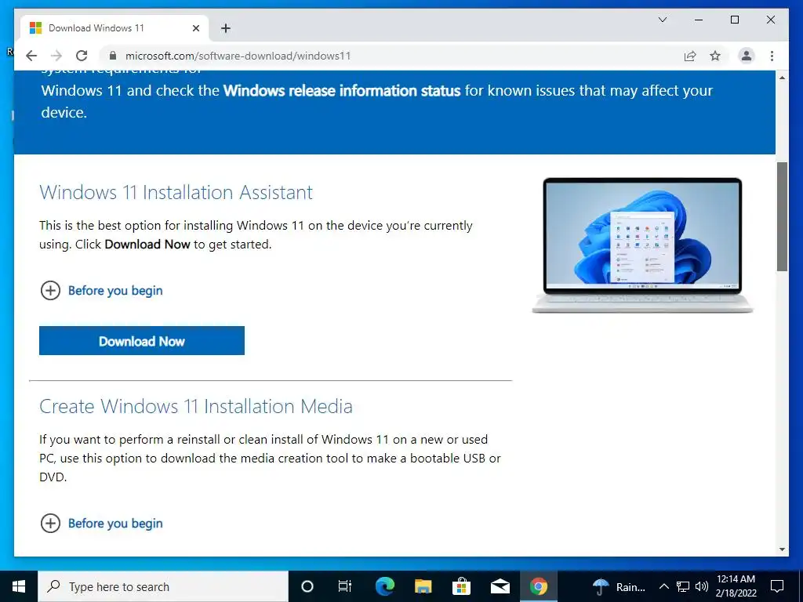The width and height of the screenshot is (803, 602).
Task: Click the Windows 11 laptop image
Action: pyautogui.click(x=642, y=245)
